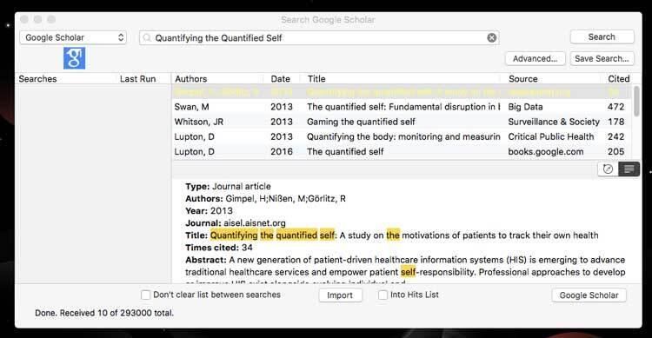Sort results by the Cited column

[618, 78]
